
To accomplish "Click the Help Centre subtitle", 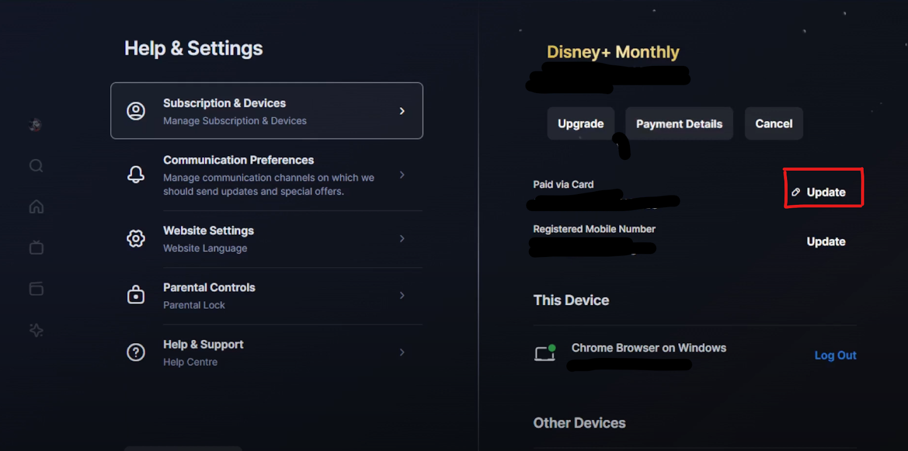I will 190,362.
